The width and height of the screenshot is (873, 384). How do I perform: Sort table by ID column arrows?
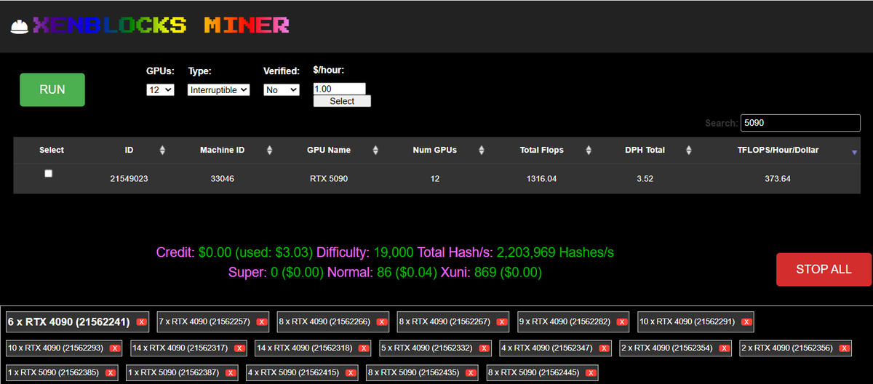tap(162, 151)
